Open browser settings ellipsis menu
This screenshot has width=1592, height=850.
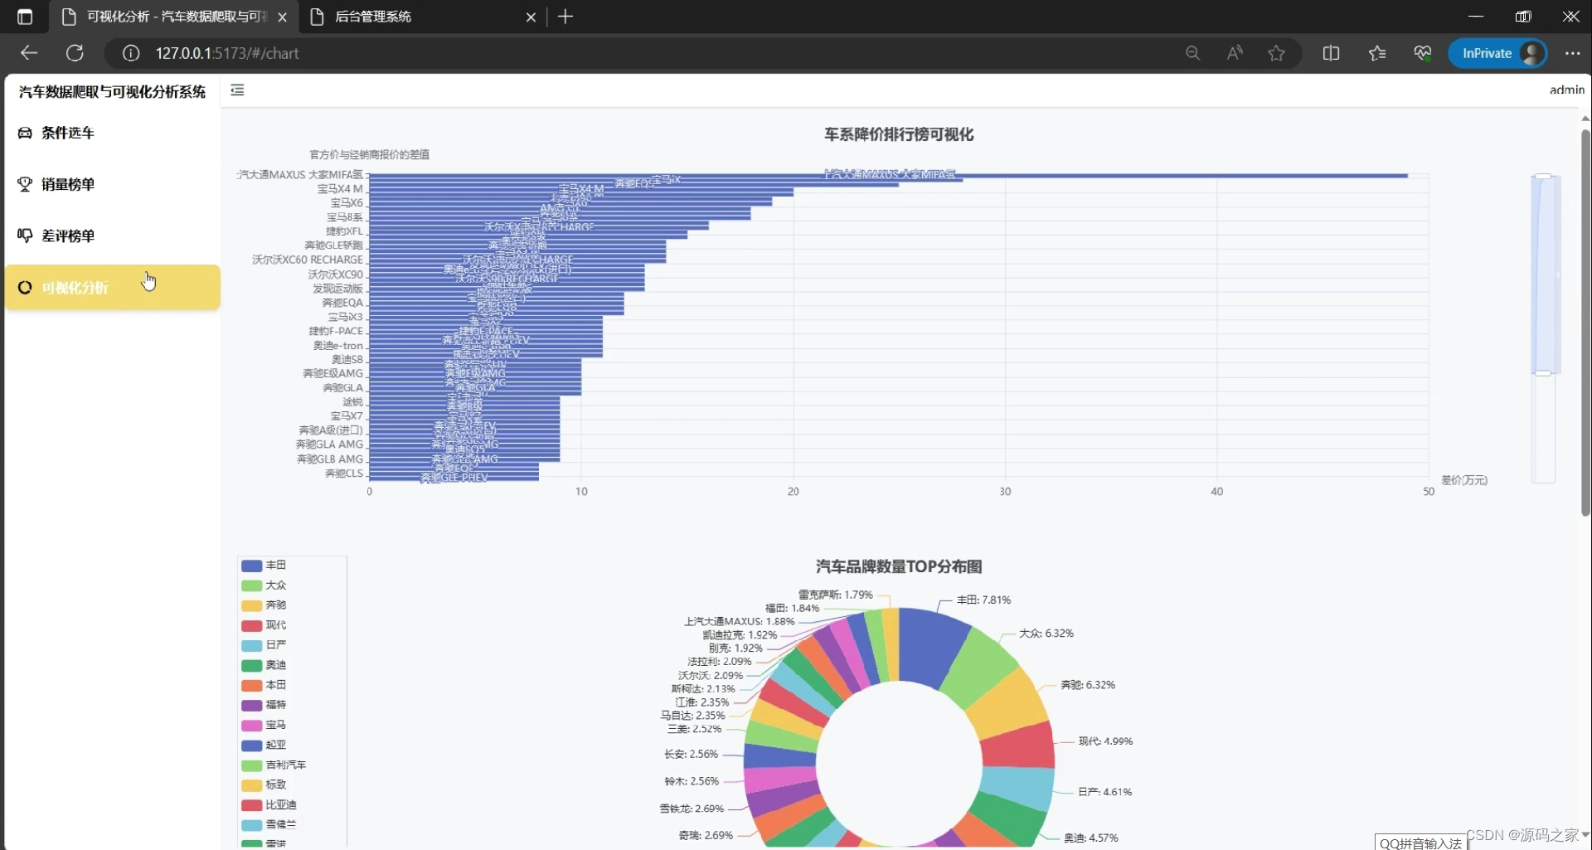[x=1572, y=53]
